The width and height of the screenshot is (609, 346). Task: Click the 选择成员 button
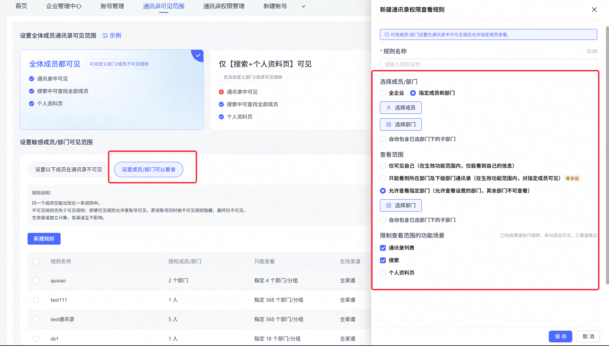(401, 108)
